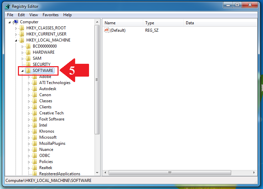The image size is (263, 189).
Task: Click the Khronos folder icon
Action: pyautogui.click(x=35, y=131)
